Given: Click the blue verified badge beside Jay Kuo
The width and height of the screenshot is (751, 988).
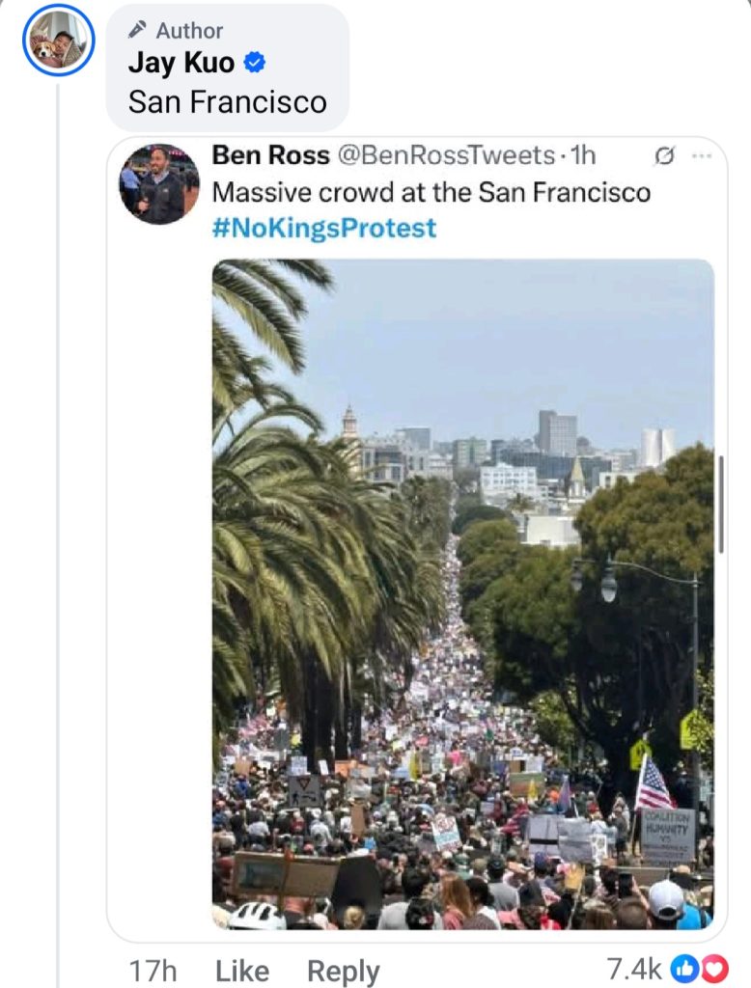Looking at the screenshot, I should (254, 64).
